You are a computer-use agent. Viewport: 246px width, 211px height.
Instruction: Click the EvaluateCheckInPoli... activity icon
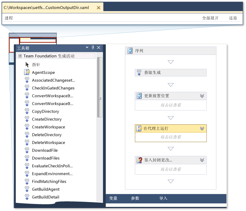[27, 166]
